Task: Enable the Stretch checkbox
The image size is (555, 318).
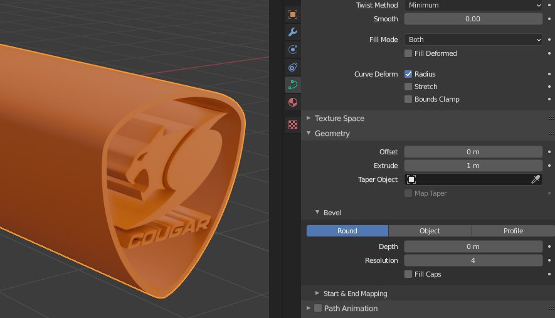Action: [x=408, y=87]
